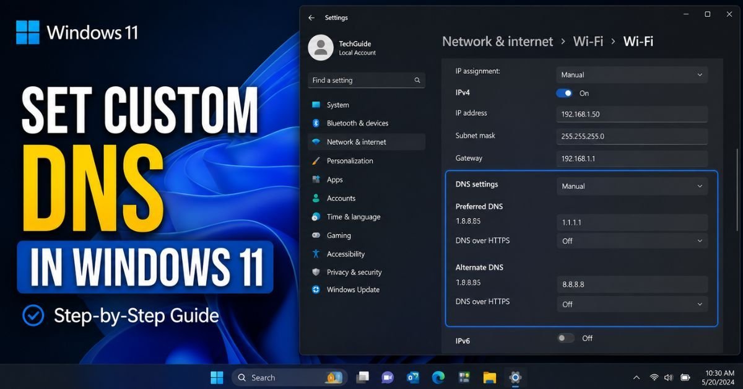Image resolution: width=743 pixels, height=389 pixels.
Task: Click the taskbar Search box
Action: pos(290,377)
